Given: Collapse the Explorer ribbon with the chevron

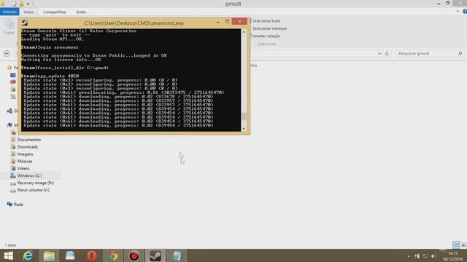Looking at the screenshot, I should [458, 12].
